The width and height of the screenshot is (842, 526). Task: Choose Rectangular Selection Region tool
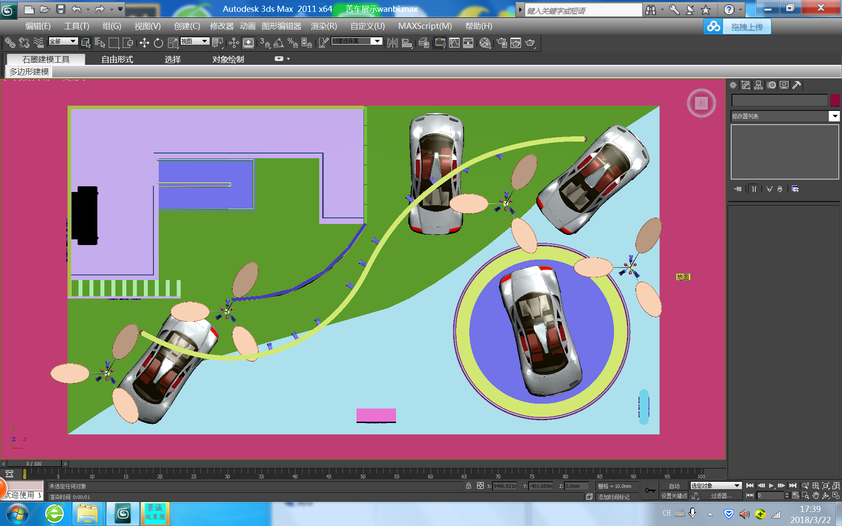[114, 43]
